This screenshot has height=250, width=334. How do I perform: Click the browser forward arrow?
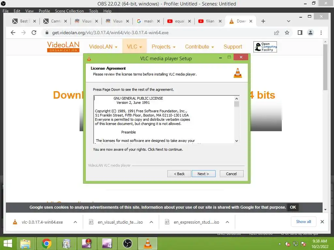point(23,33)
